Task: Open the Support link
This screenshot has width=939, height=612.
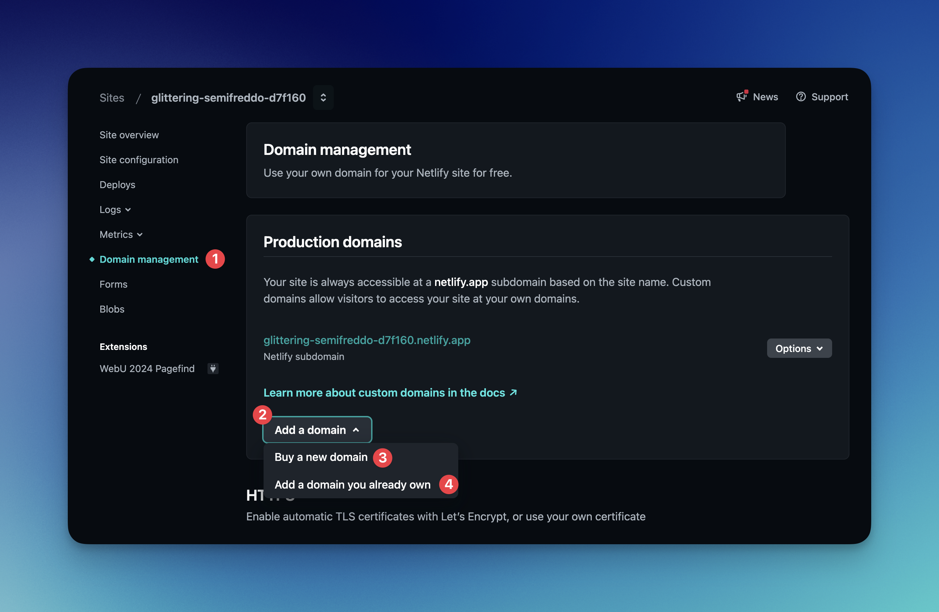Action: (829, 96)
